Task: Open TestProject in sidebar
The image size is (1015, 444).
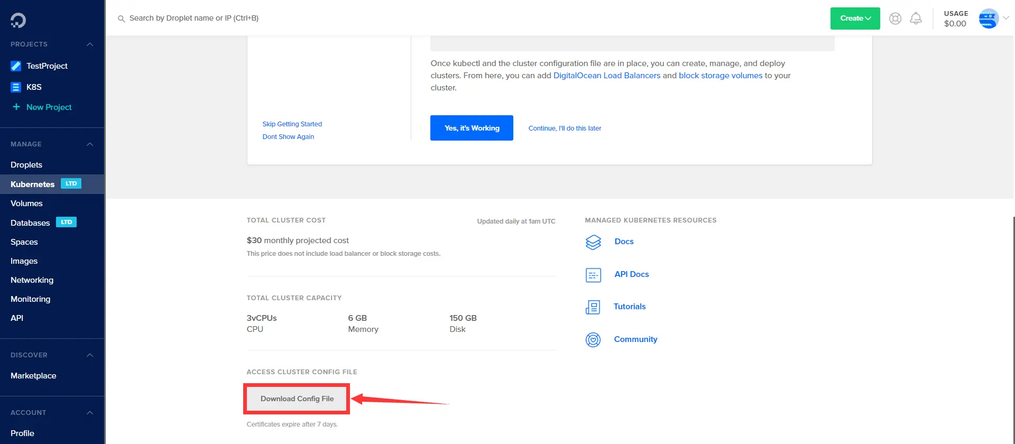Action: click(x=47, y=66)
